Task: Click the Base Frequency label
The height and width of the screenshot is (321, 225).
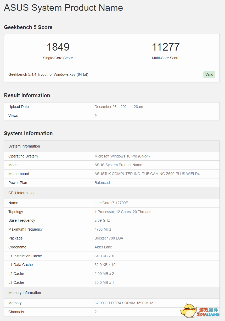Action: point(22,220)
